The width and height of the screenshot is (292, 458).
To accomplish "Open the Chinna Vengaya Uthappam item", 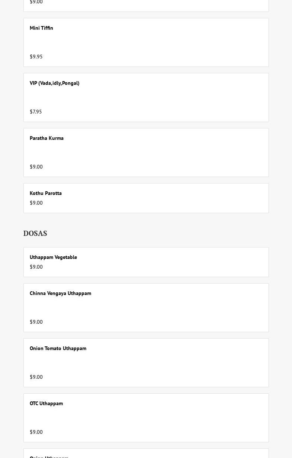I will click(x=60, y=294).
